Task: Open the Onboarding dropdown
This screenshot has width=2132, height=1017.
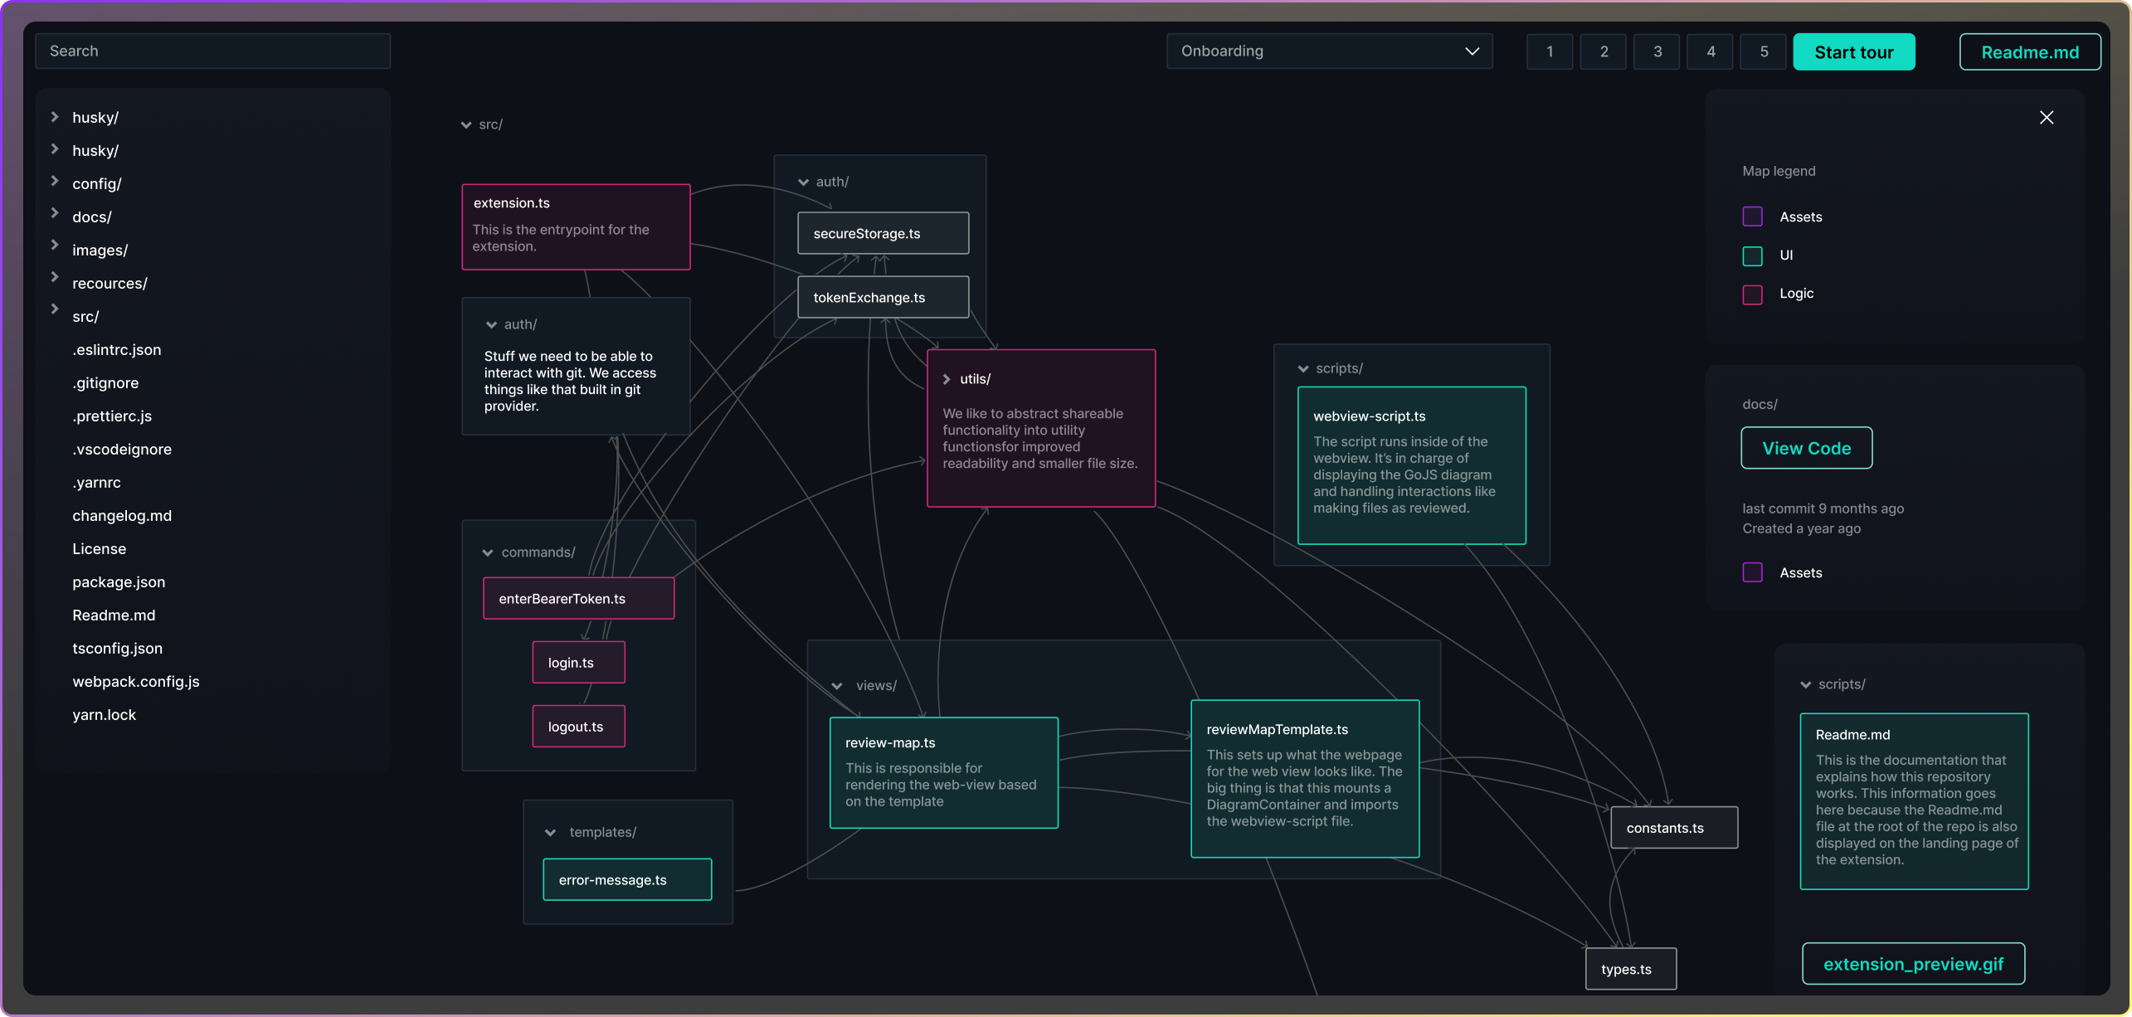Action: pyautogui.click(x=1328, y=51)
